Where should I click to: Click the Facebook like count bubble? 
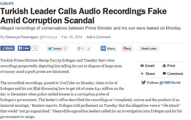[35, 48]
